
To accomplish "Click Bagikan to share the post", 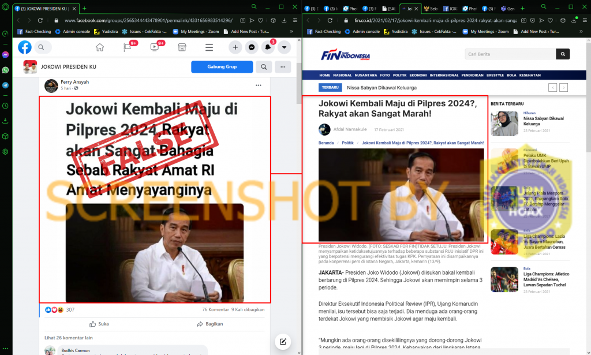I will [210, 324].
